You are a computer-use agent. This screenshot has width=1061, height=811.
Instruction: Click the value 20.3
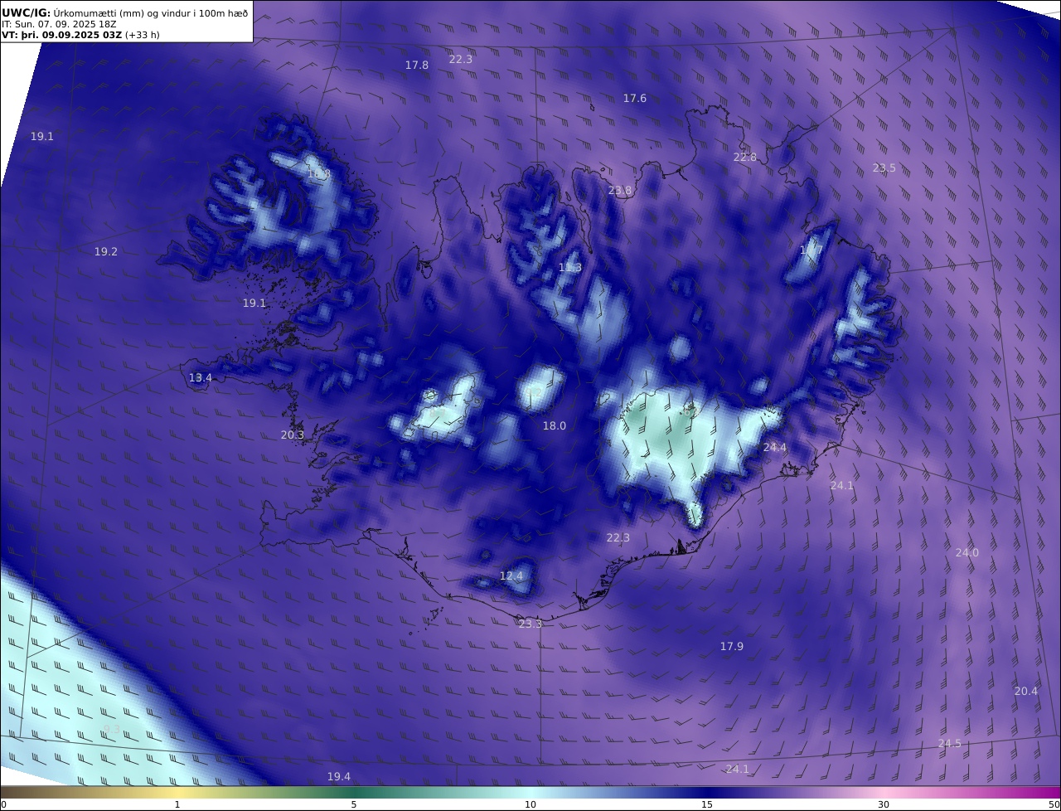293,435
